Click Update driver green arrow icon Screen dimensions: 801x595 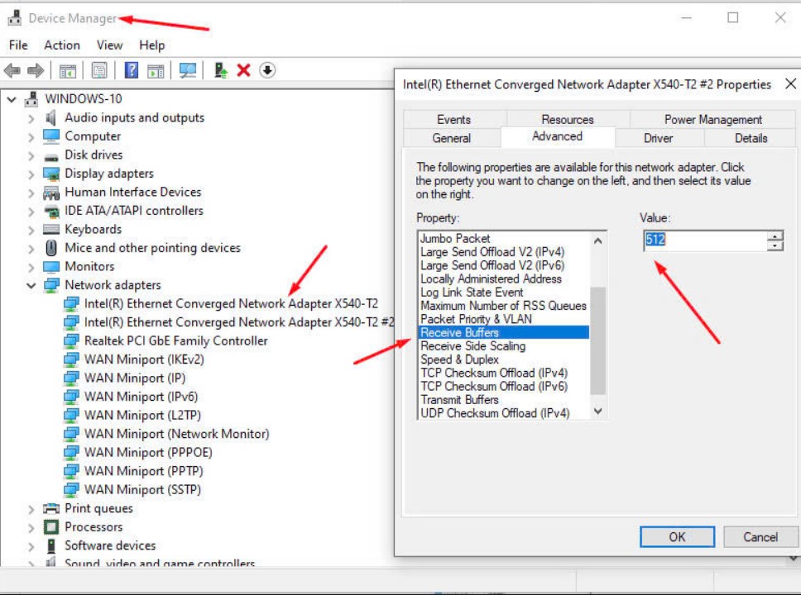[x=221, y=70]
